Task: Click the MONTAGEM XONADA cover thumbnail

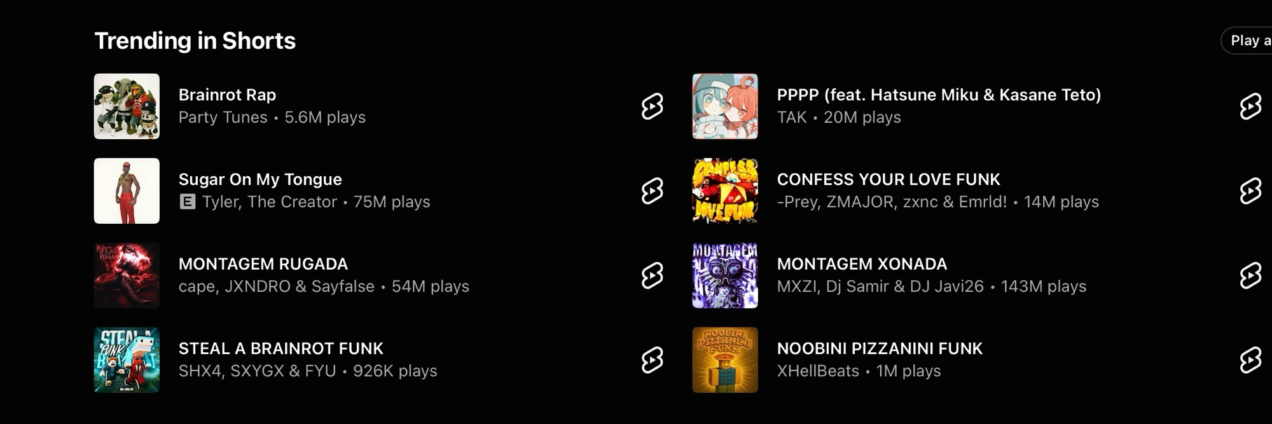Action: point(725,275)
